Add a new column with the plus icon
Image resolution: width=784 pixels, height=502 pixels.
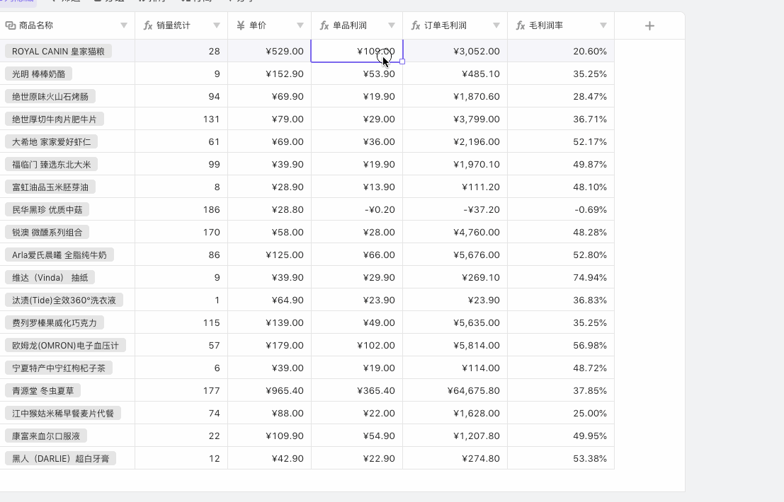(x=649, y=25)
